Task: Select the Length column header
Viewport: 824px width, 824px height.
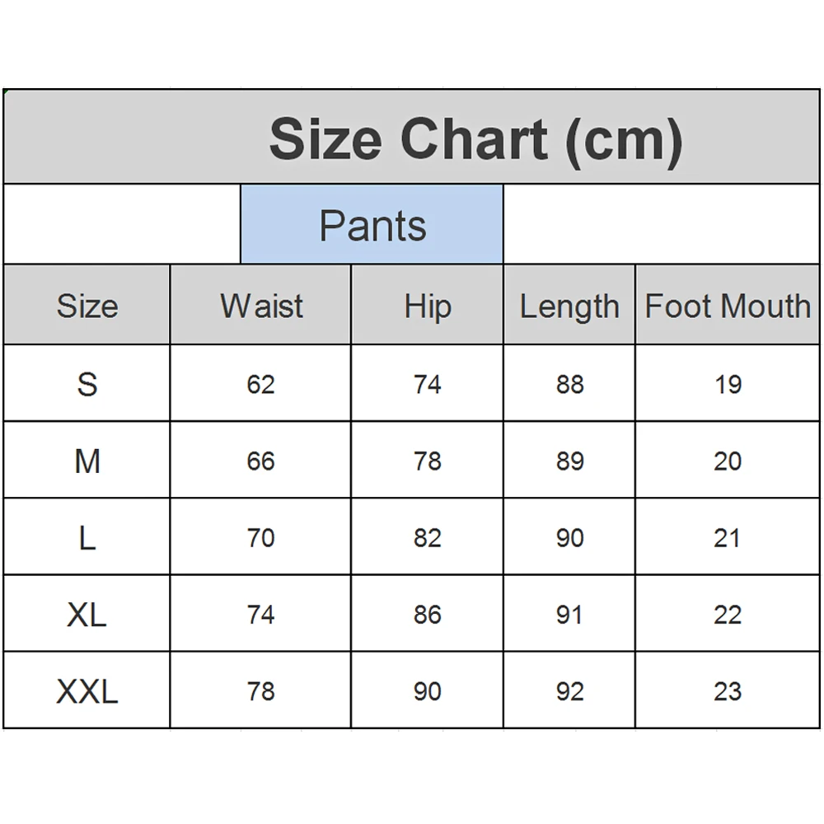Action: click(569, 306)
